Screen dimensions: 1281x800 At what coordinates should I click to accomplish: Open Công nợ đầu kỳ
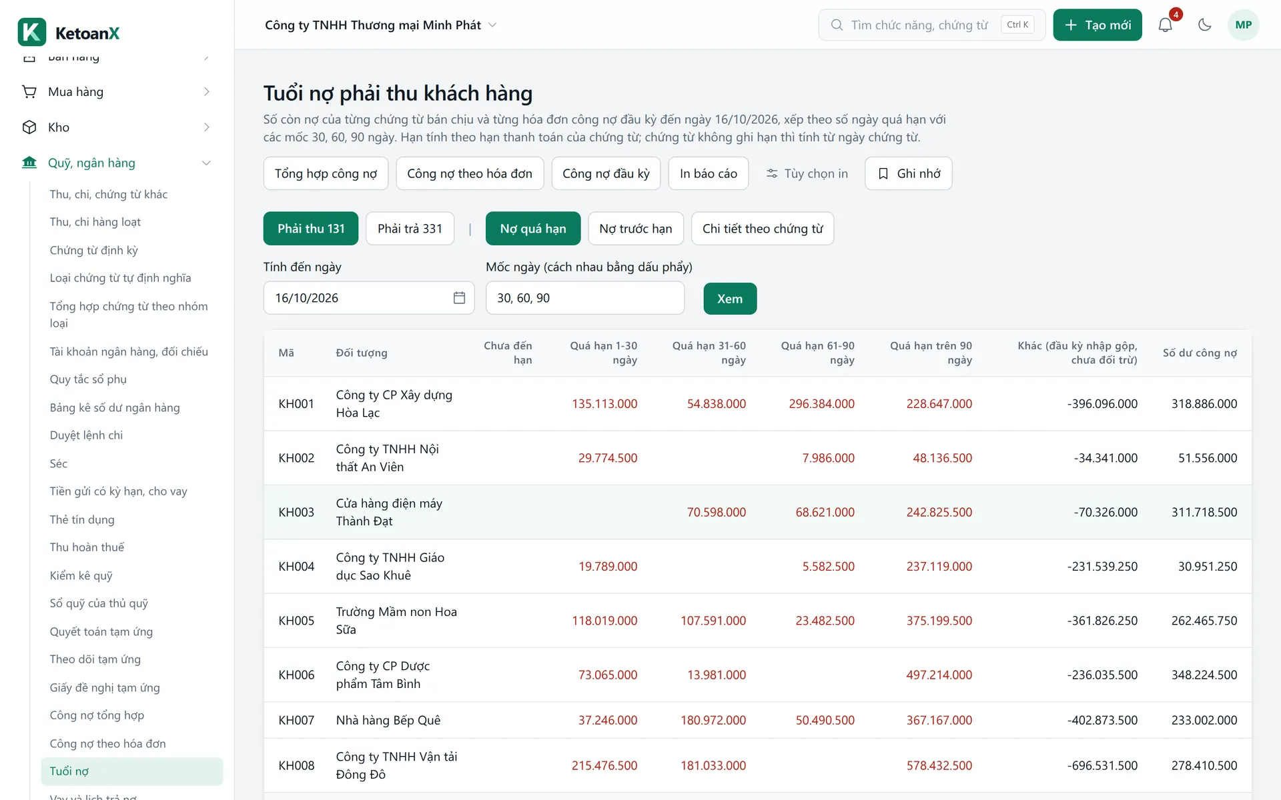coord(606,173)
